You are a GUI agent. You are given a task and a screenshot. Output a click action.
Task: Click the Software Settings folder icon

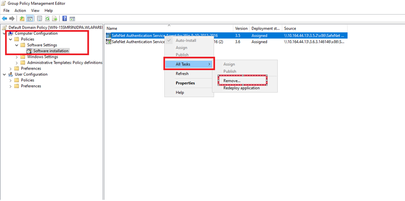(x=23, y=45)
